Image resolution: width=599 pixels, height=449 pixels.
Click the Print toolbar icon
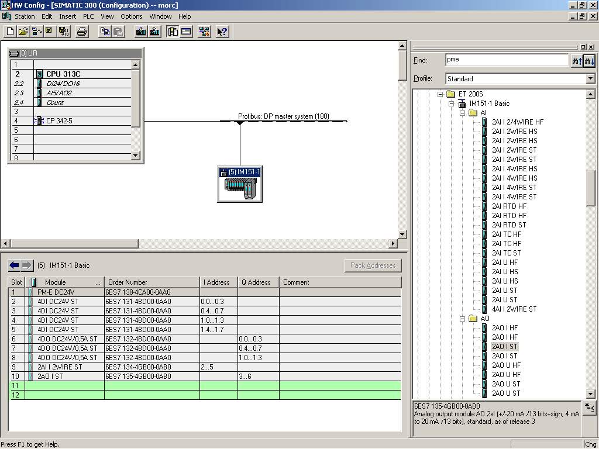[82, 32]
